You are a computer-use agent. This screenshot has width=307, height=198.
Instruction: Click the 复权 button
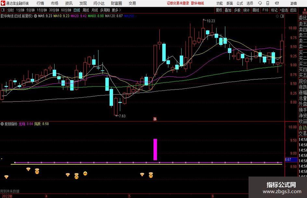tap(219, 10)
